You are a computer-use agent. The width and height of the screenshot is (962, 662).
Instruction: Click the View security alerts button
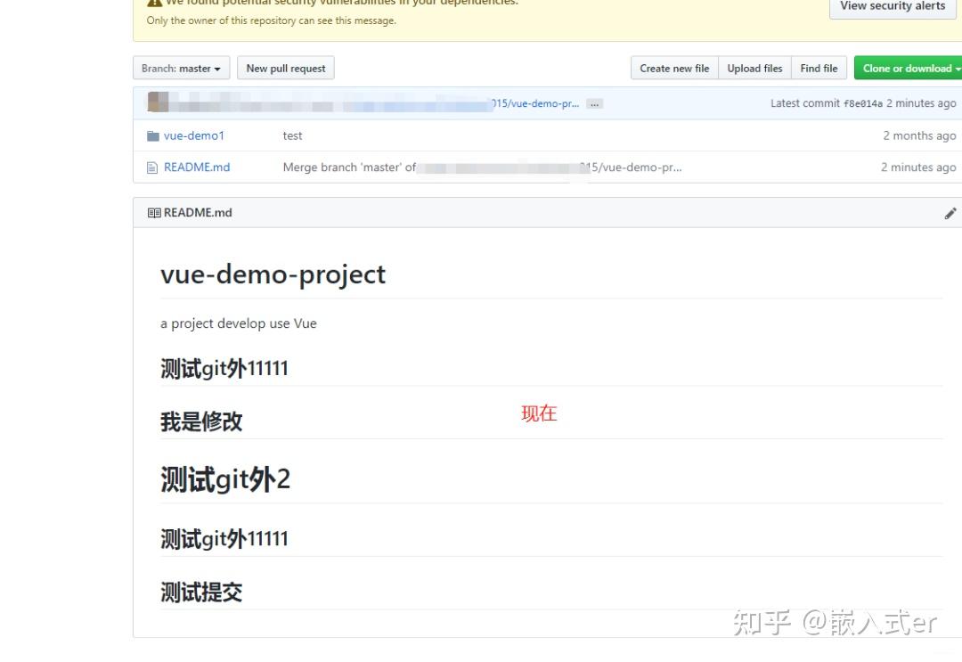pyautogui.click(x=892, y=7)
